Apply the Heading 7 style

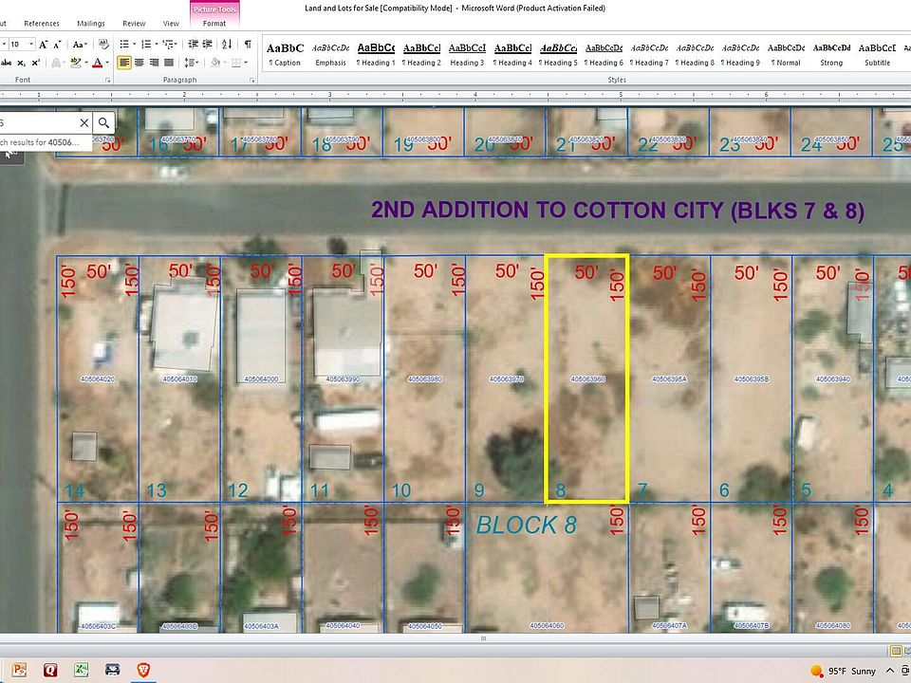coord(649,55)
